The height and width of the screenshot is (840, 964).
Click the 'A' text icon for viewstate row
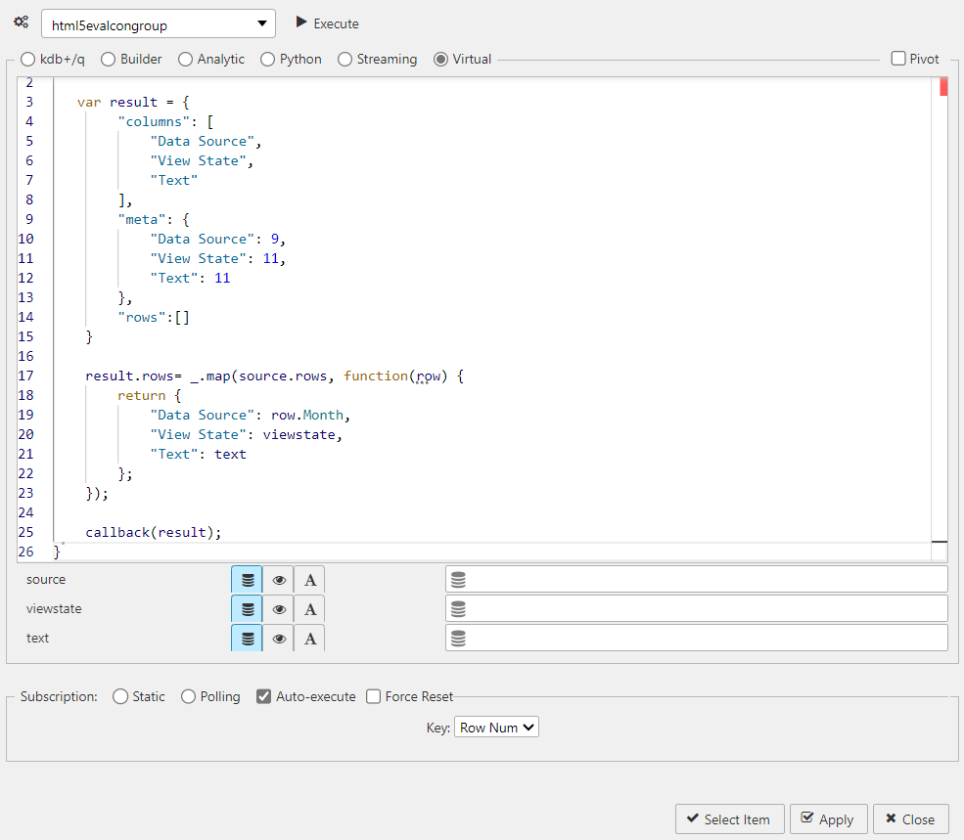[310, 608]
